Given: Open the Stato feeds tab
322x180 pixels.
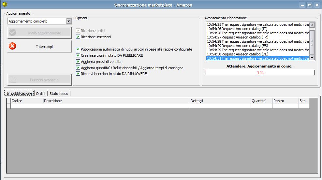Looking at the screenshot, I should 59,94.
